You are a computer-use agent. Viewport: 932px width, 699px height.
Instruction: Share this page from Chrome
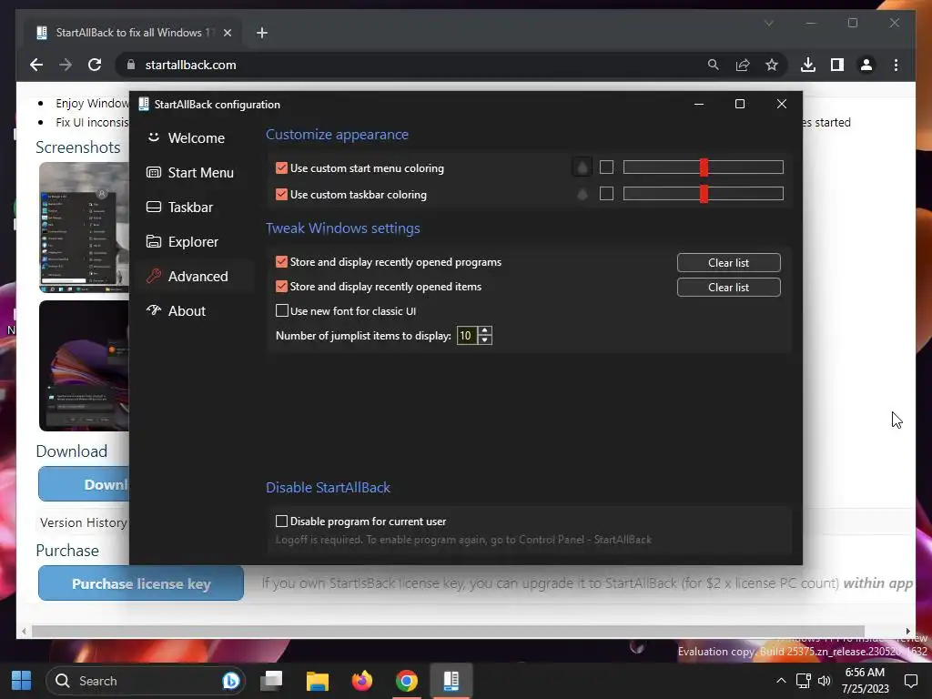[x=743, y=65]
